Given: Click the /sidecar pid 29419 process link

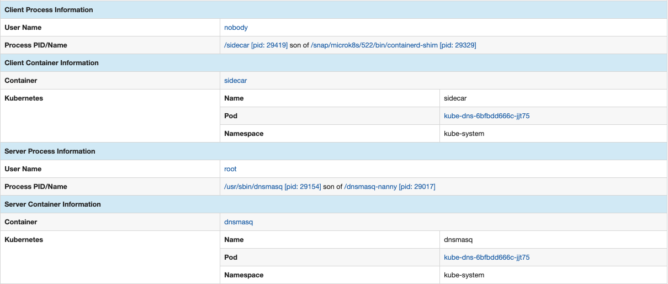Looking at the screenshot, I should (x=256, y=45).
